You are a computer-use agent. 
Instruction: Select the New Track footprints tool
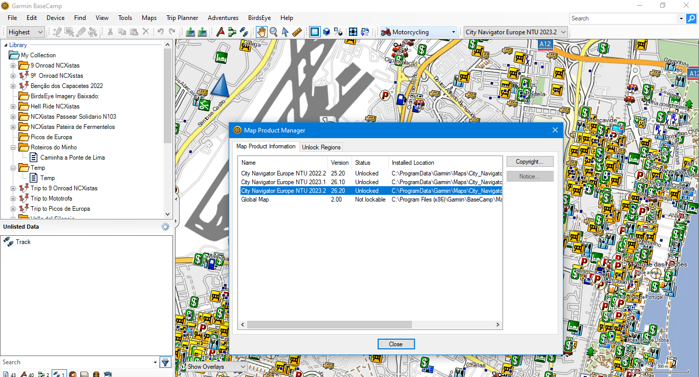point(244,32)
